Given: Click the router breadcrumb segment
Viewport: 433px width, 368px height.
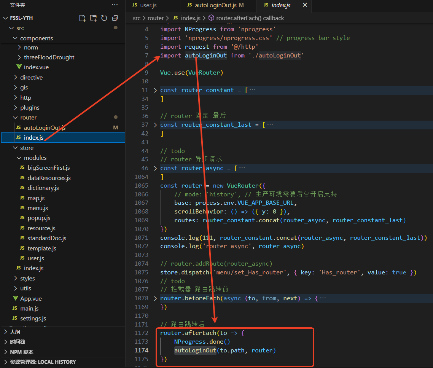Looking at the screenshot, I should (156, 18).
